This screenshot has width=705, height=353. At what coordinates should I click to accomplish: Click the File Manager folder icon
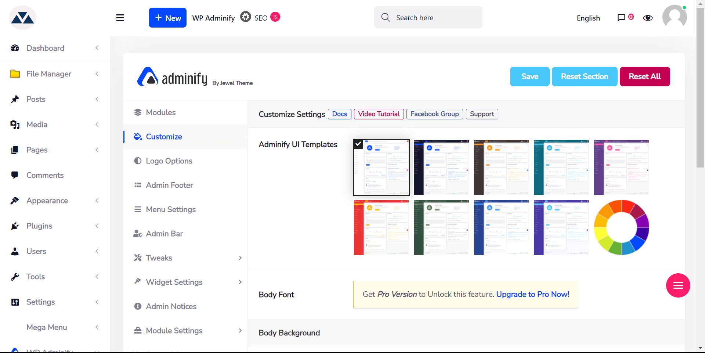[15, 74]
